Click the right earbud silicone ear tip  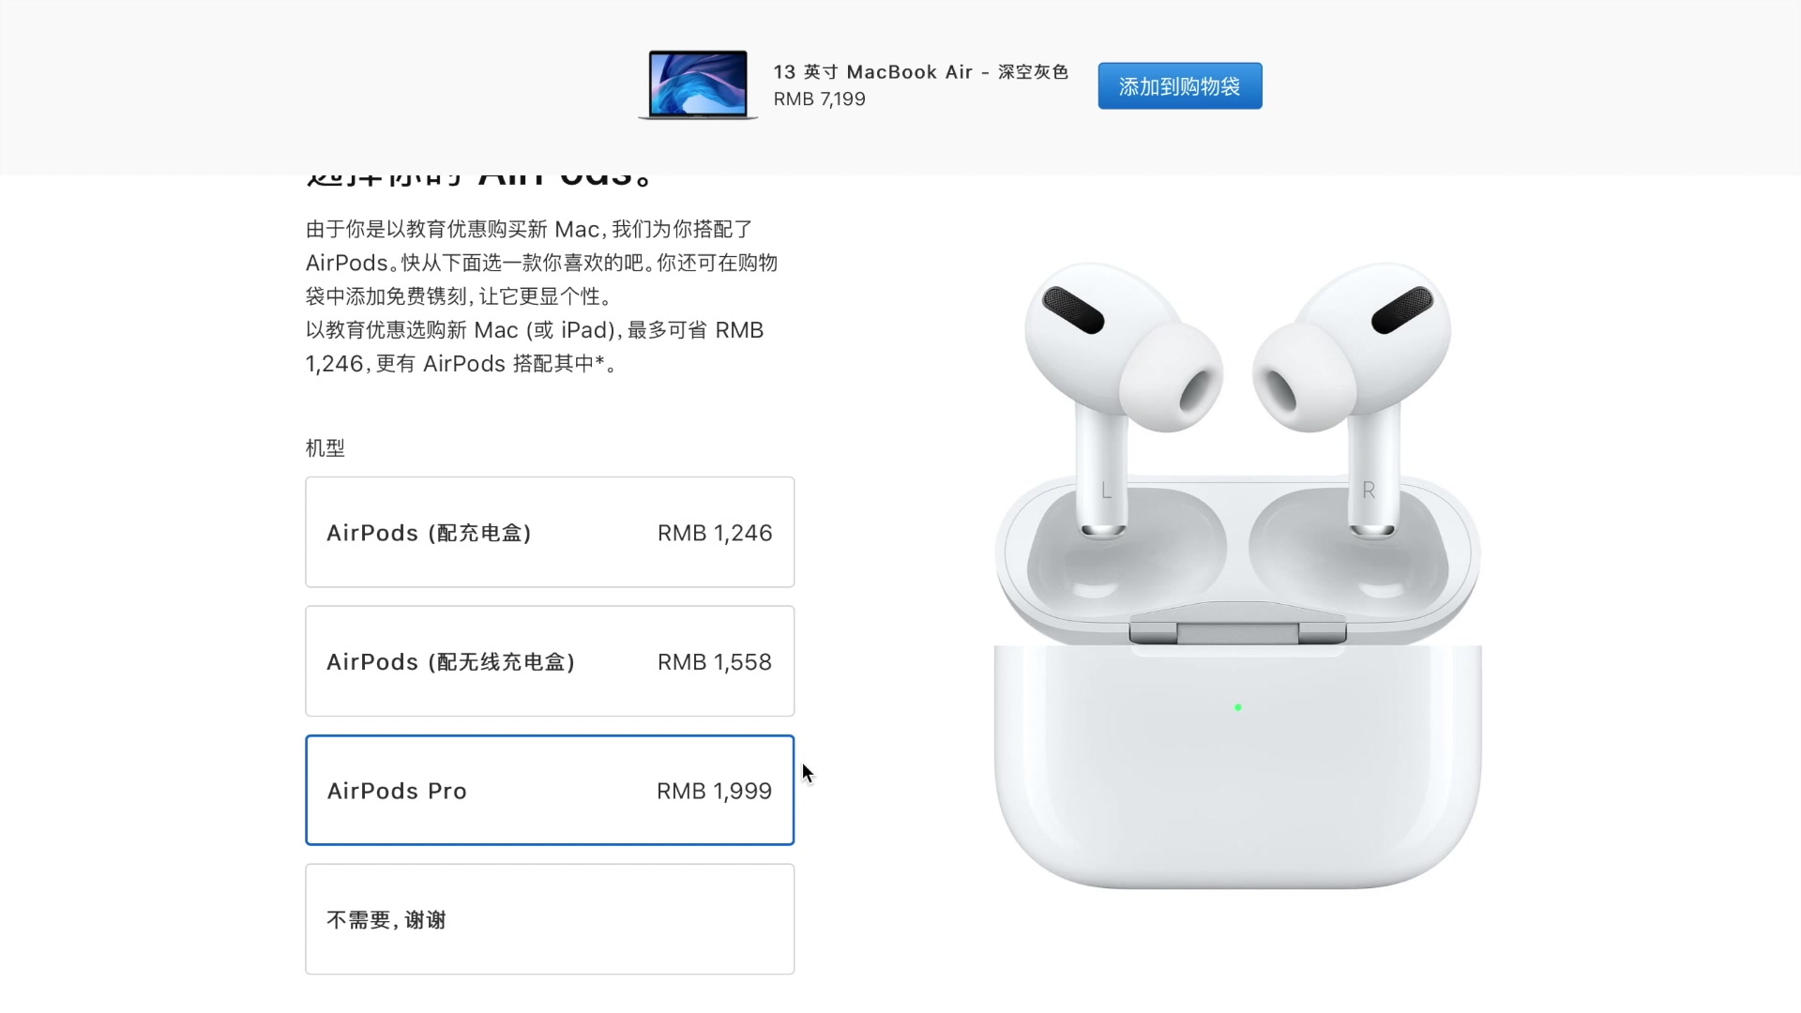pos(1304,377)
